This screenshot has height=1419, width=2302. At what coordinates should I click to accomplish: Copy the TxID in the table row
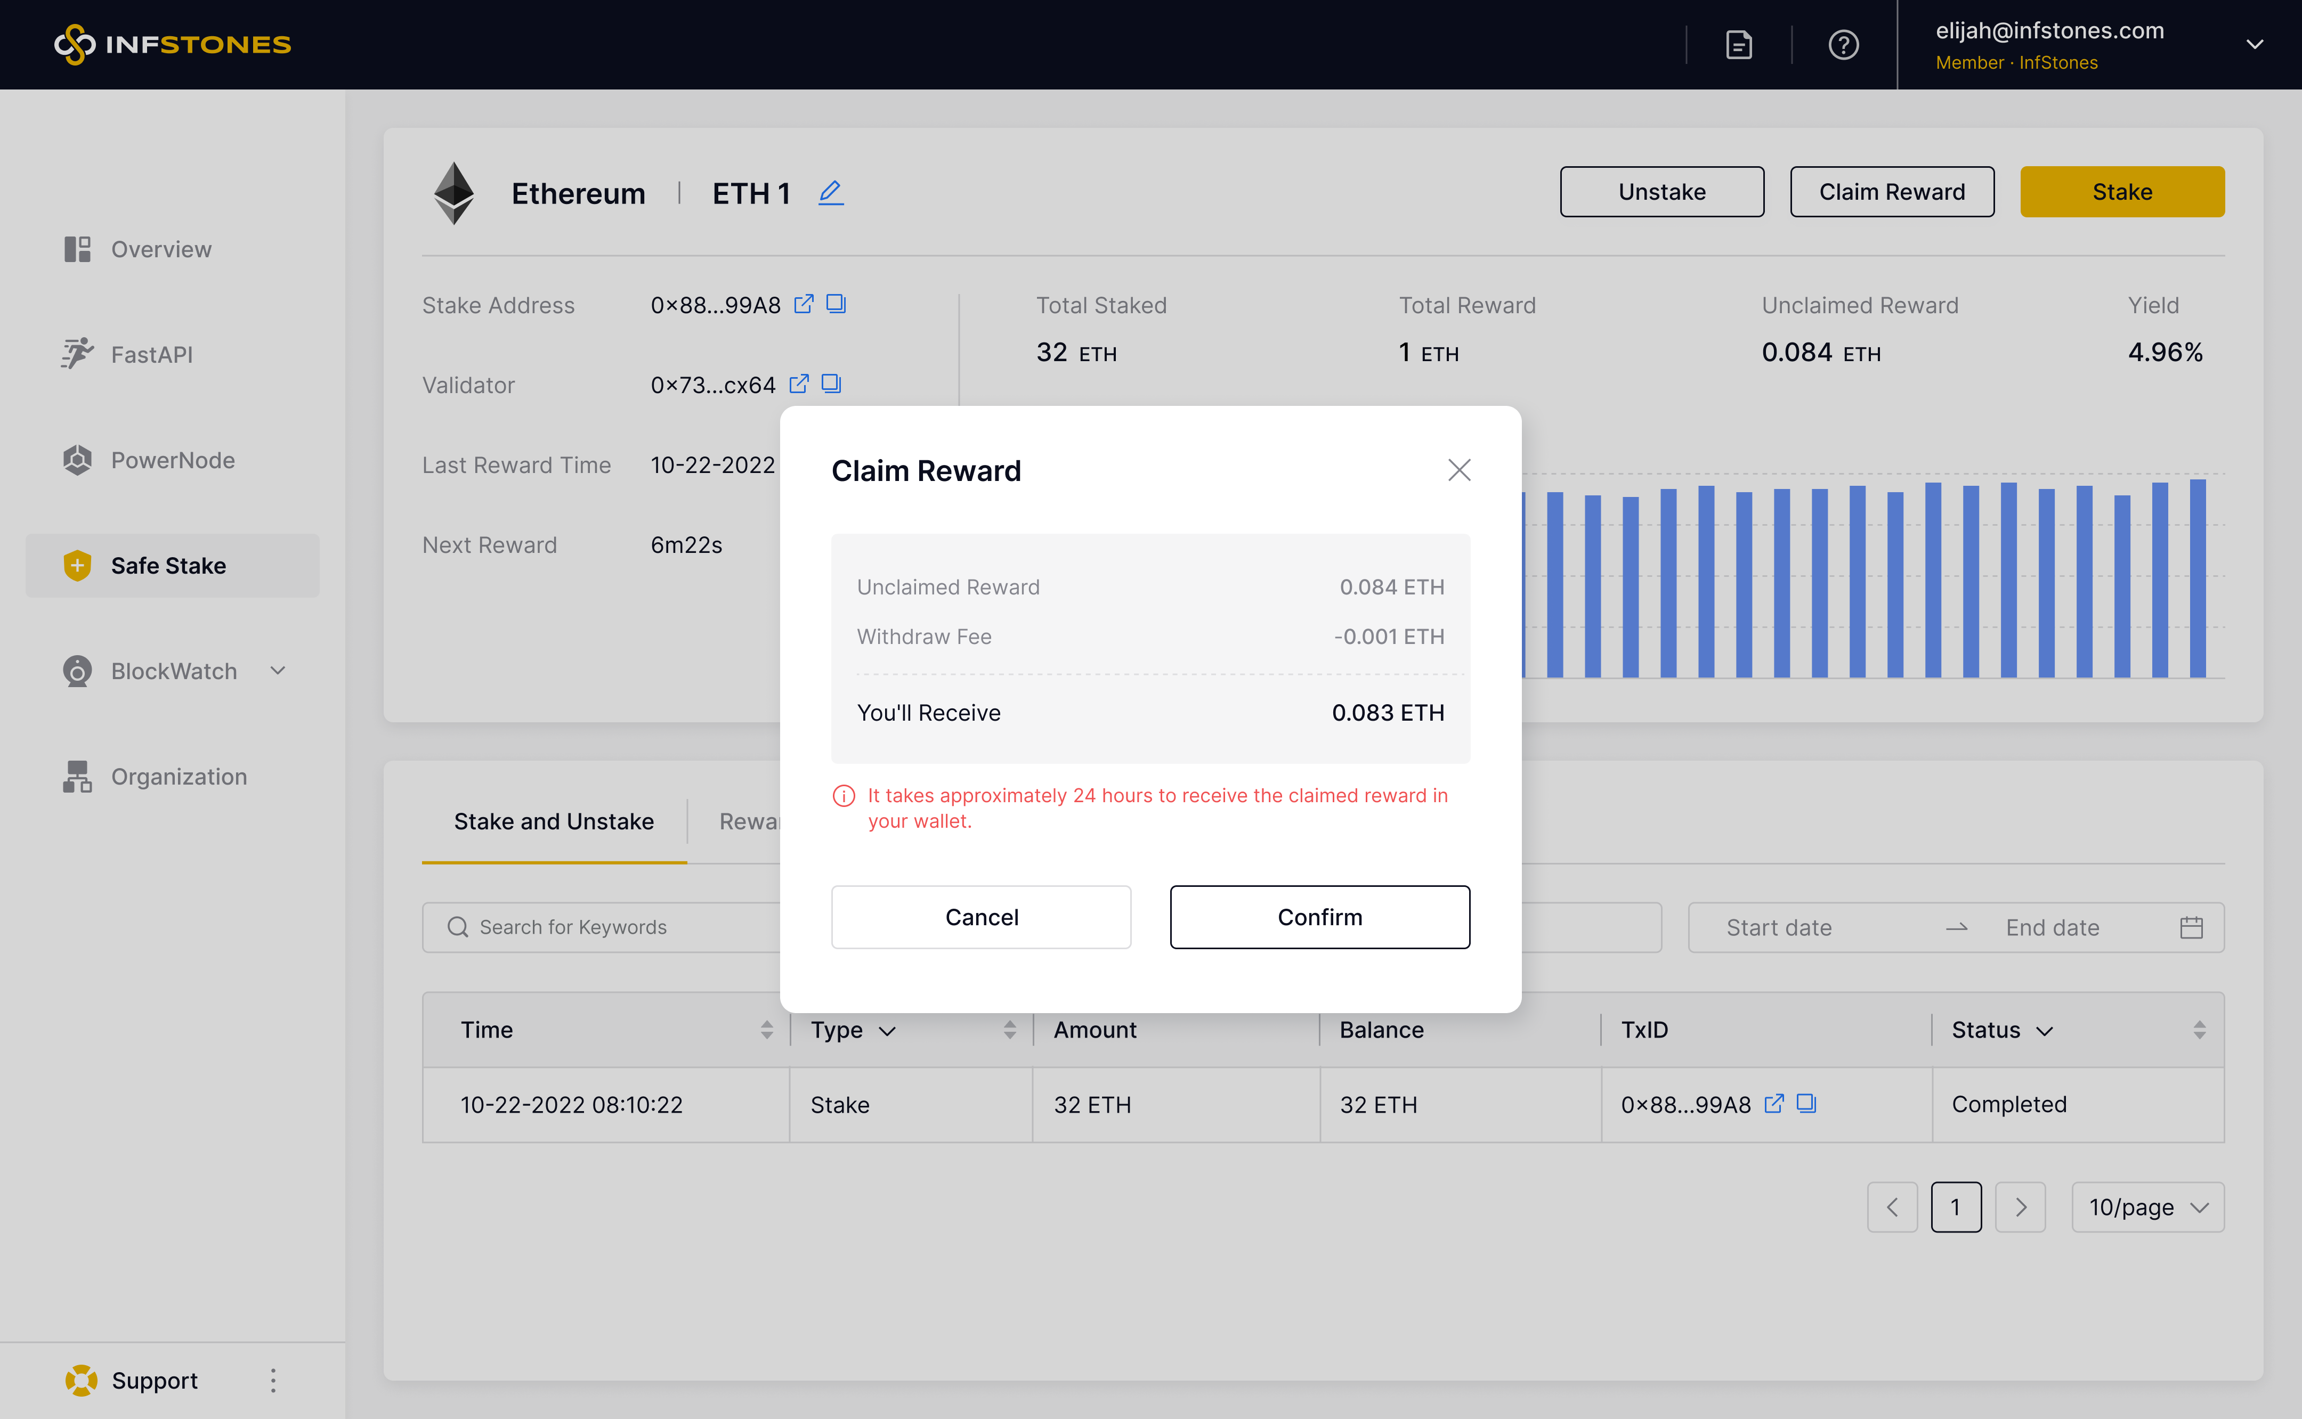1806,1104
